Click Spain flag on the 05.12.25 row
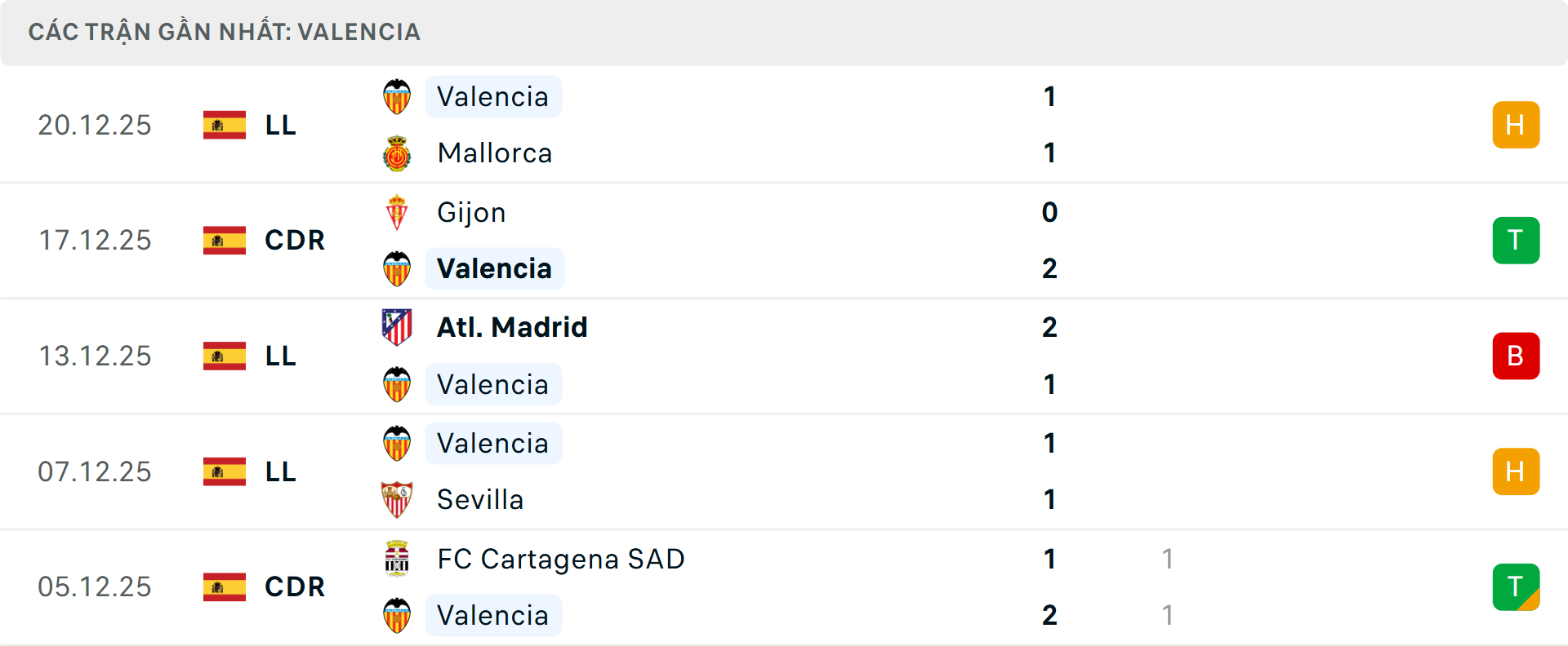The width and height of the screenshot is (1568, 646). pos(225,586)
